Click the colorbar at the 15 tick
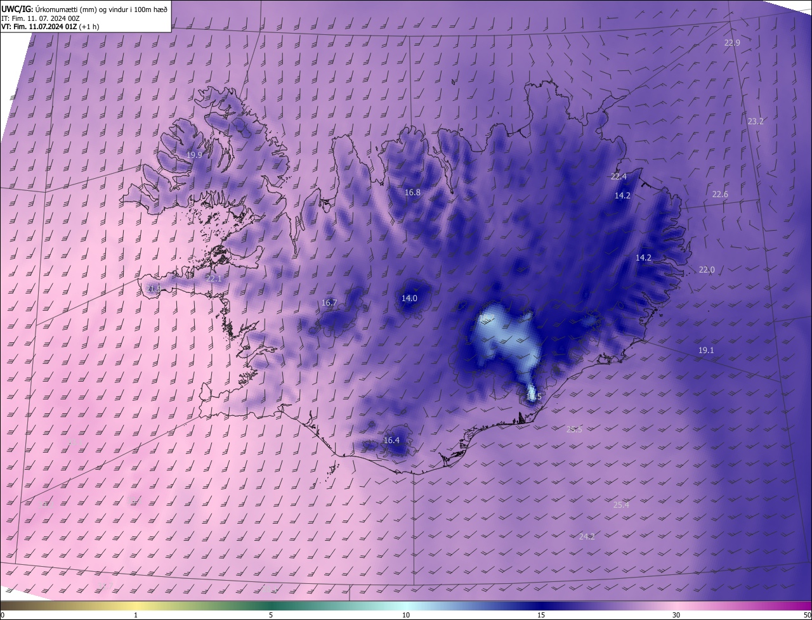Image resolution: width=812 pixels, height=620 pixels. [541, 615]
